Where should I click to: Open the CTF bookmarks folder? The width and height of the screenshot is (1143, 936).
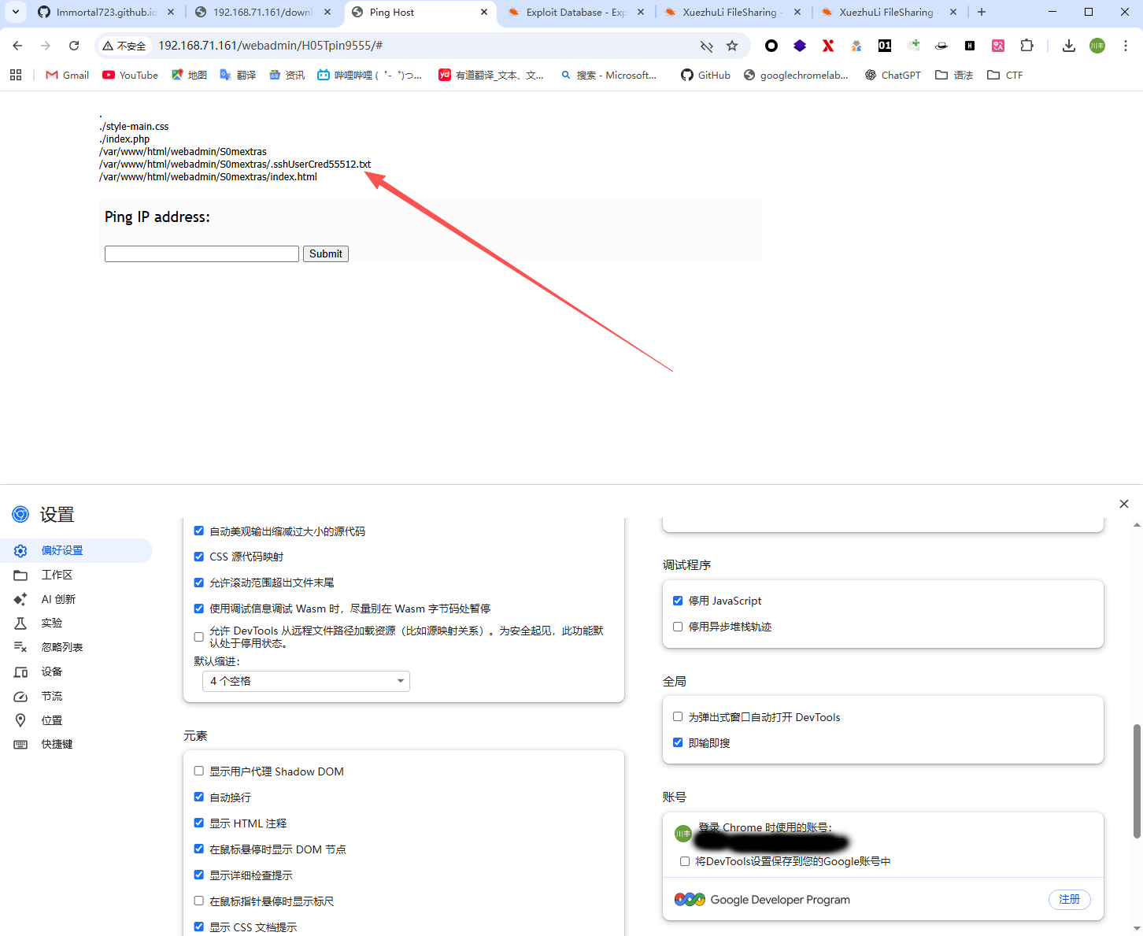1005,75
